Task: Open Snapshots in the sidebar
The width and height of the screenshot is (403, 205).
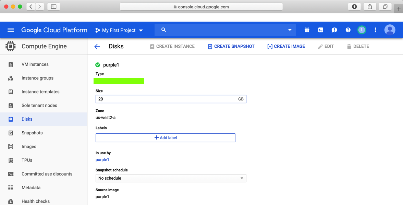Action: point(32,133)
